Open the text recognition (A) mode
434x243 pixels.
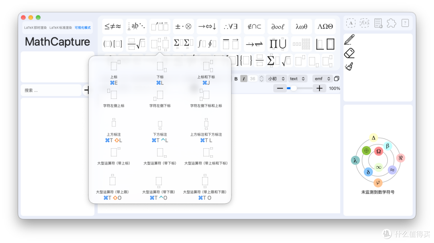coord(351,23)
